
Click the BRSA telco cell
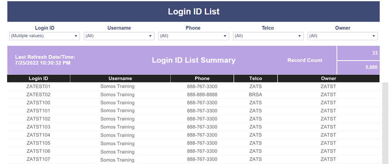tap(256, 95)
